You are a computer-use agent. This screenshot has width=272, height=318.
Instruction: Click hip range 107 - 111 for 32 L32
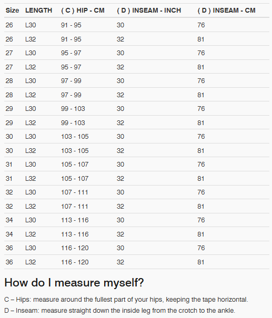[x=75, y=207]
